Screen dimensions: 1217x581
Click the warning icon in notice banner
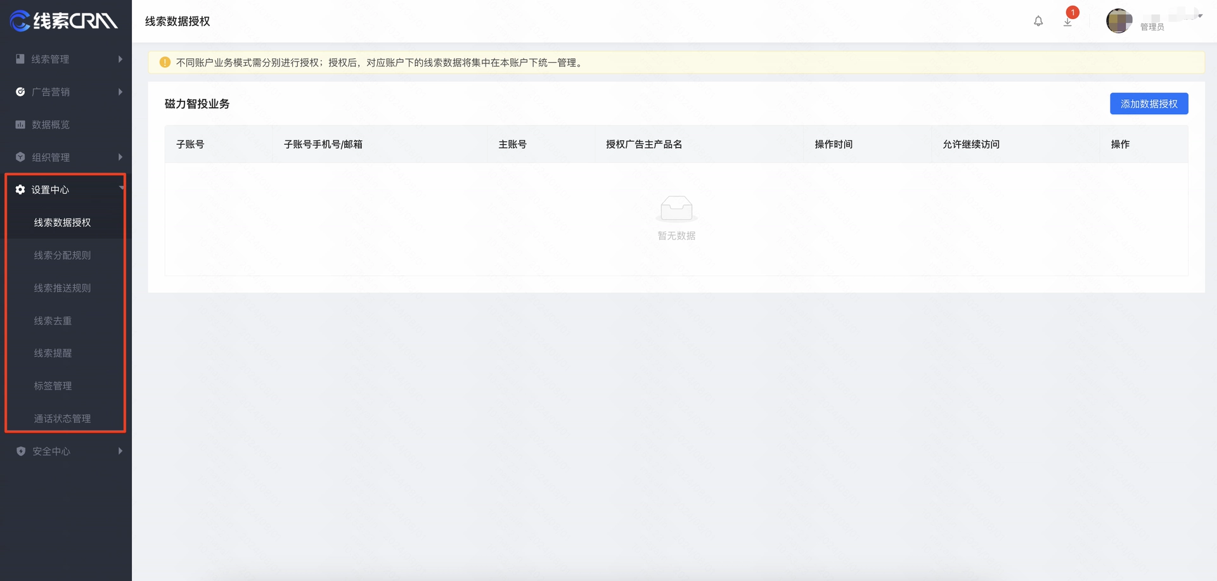pyautogui.click(x=165, y=62)
